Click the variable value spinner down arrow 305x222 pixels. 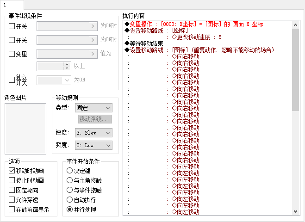pos(67,68)
